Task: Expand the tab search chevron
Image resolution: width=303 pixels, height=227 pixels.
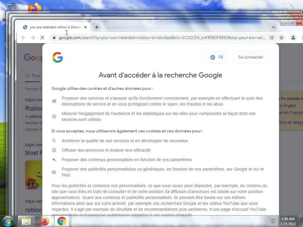Action: click(273, 27)
